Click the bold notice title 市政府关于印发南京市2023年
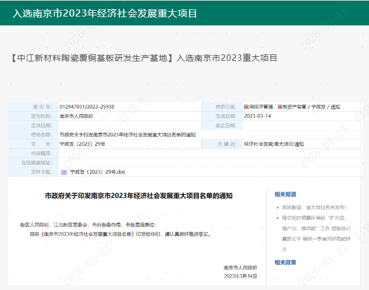This screenshot has height=290, width=369. tap(139, 196)
